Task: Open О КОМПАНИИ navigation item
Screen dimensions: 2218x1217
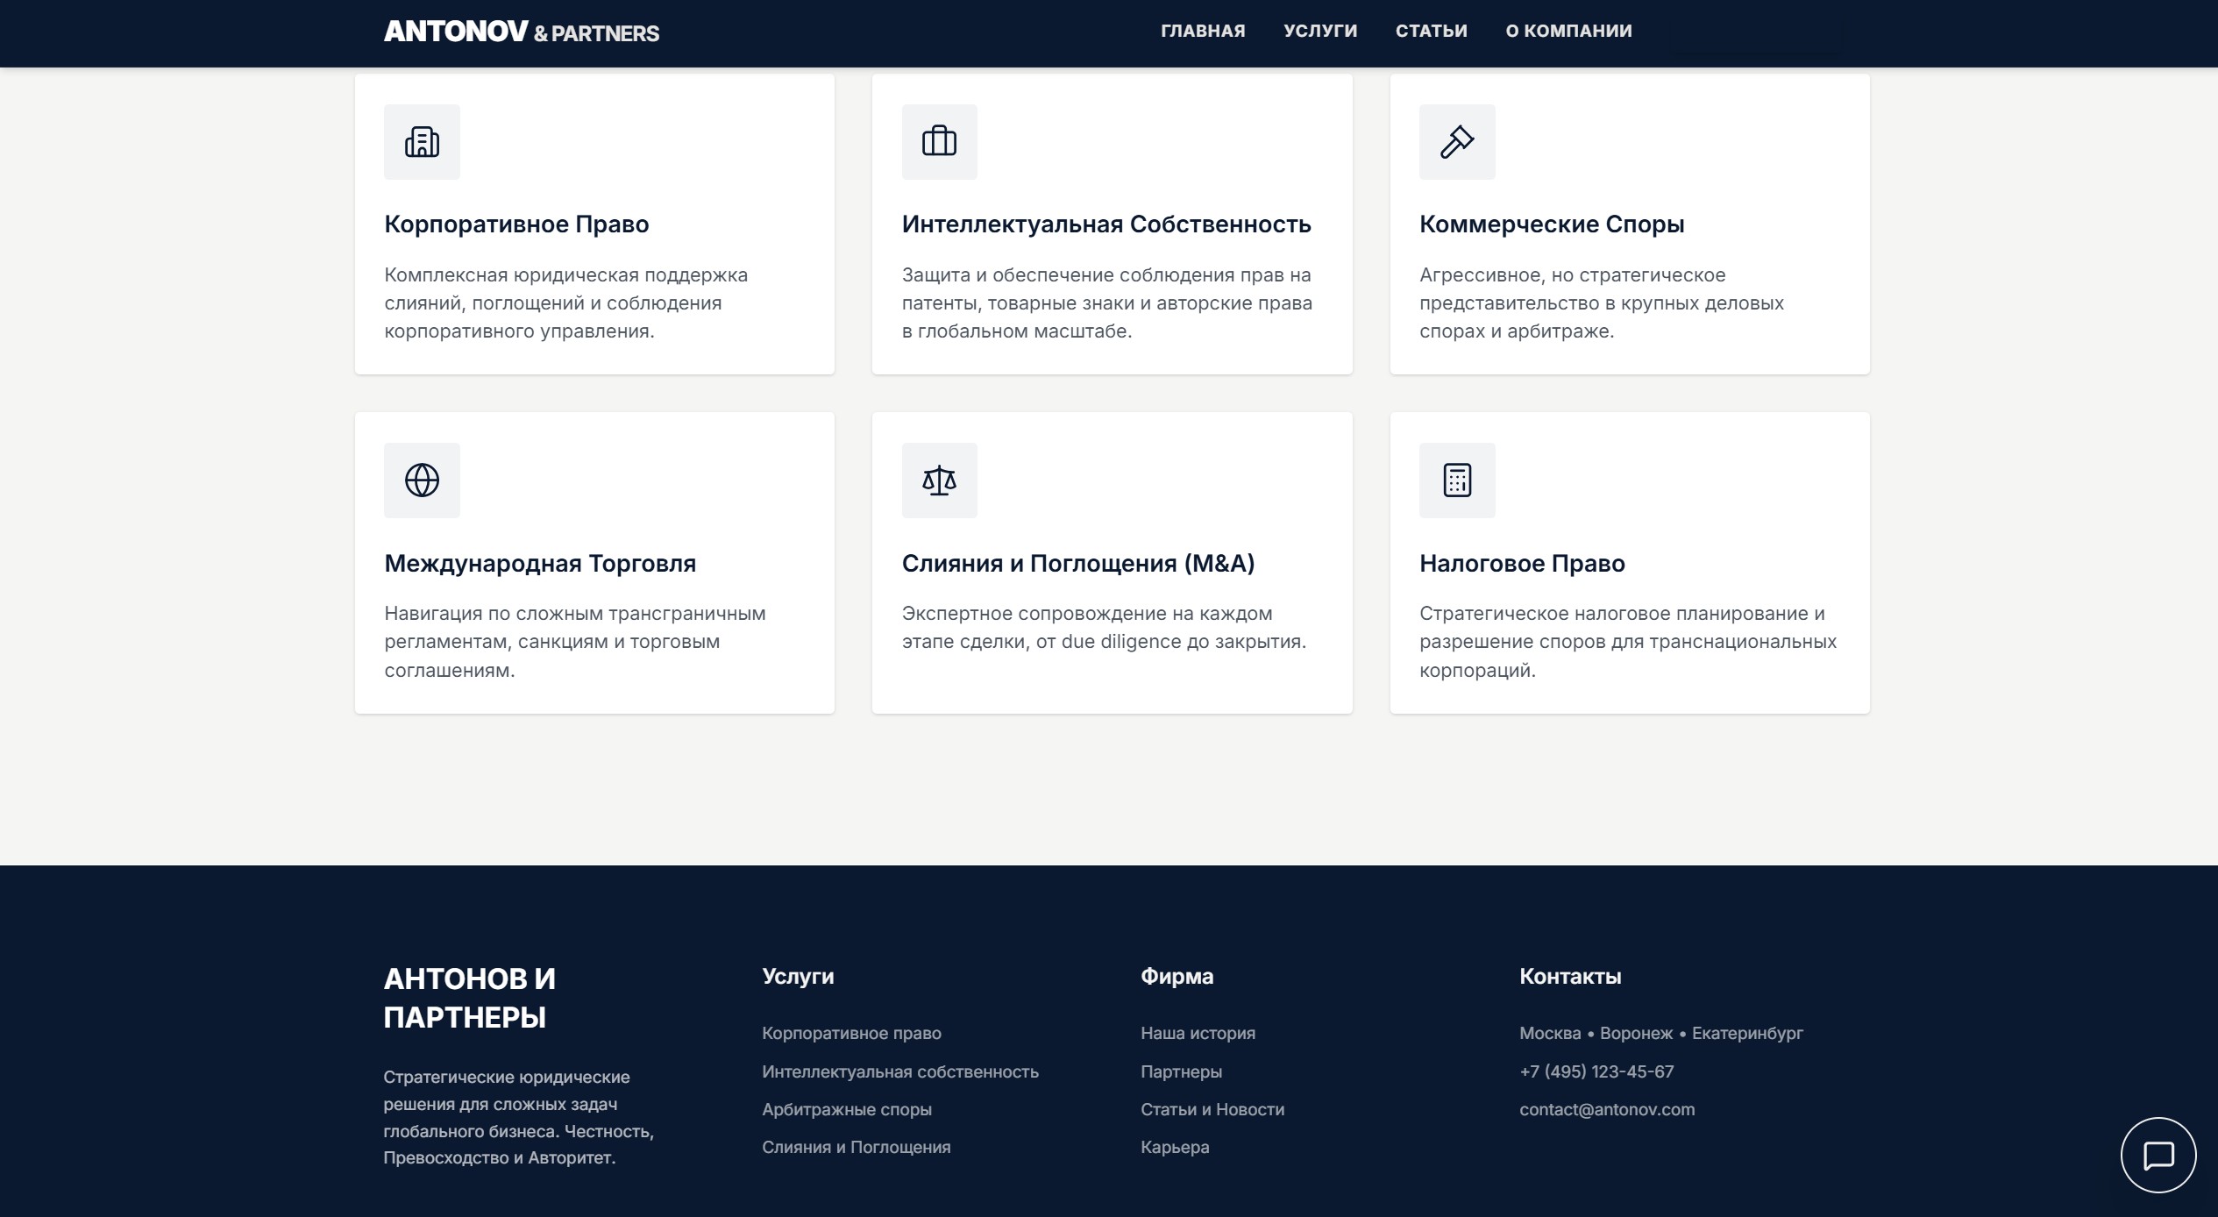Action: [x=1568, y=31]
